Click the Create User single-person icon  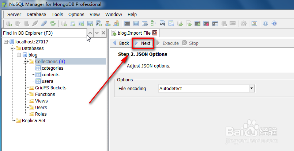[108, 23]
